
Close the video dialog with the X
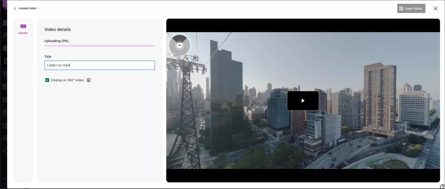[435, 8]
